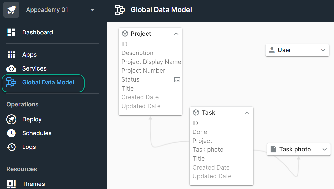Click the Themes palette icon

(x=11, y=184)
